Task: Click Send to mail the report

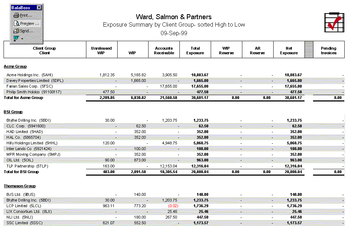Action: click(x=23, y=31)
